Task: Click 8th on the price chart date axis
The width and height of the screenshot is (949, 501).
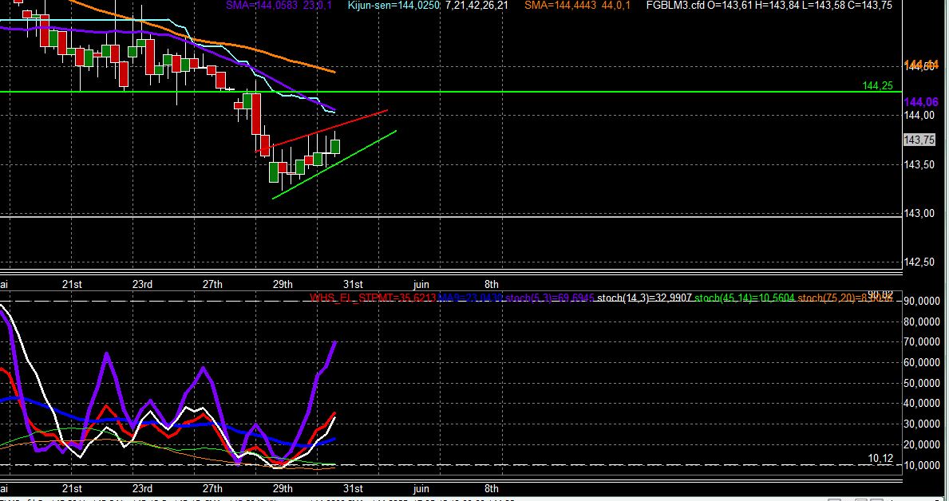Action: point(492,284)
